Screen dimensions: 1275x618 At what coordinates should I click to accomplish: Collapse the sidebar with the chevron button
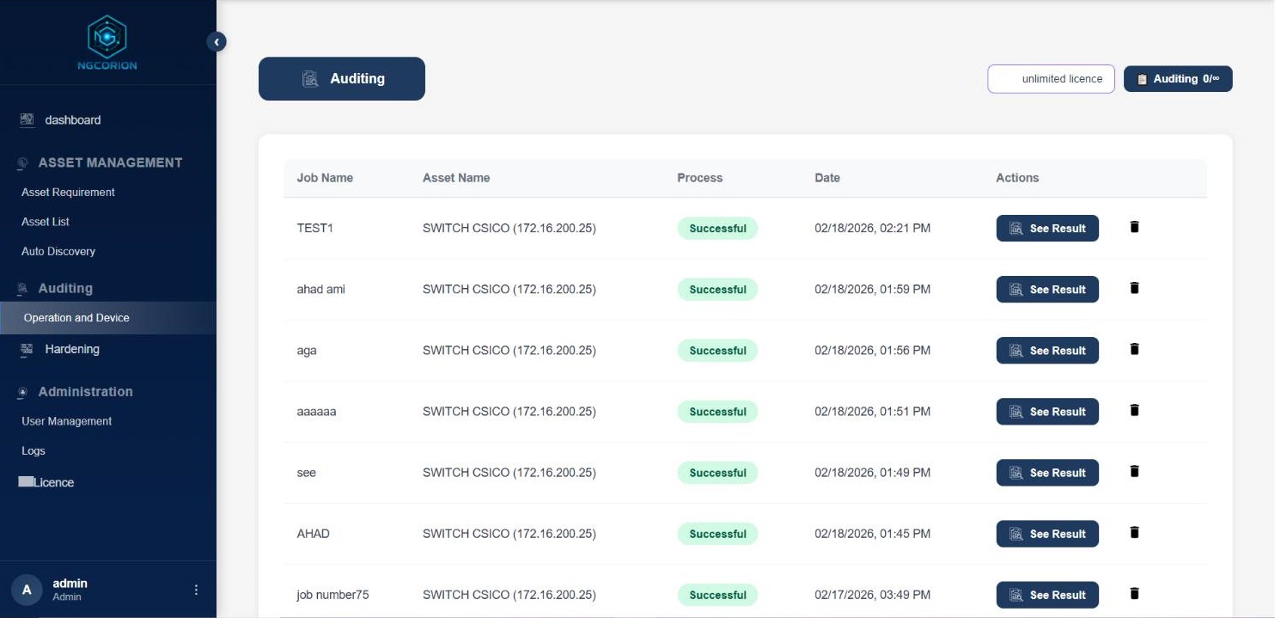(217, 41)
